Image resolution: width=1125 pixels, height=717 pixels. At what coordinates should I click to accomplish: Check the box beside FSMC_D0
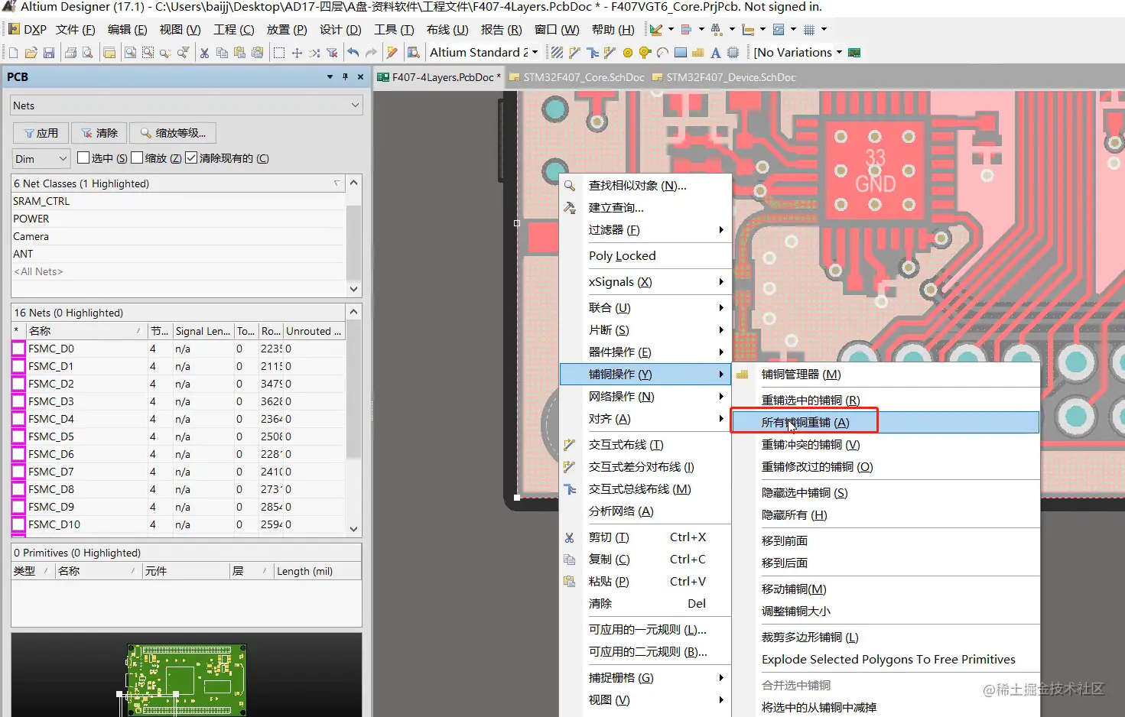pos(18,349)
